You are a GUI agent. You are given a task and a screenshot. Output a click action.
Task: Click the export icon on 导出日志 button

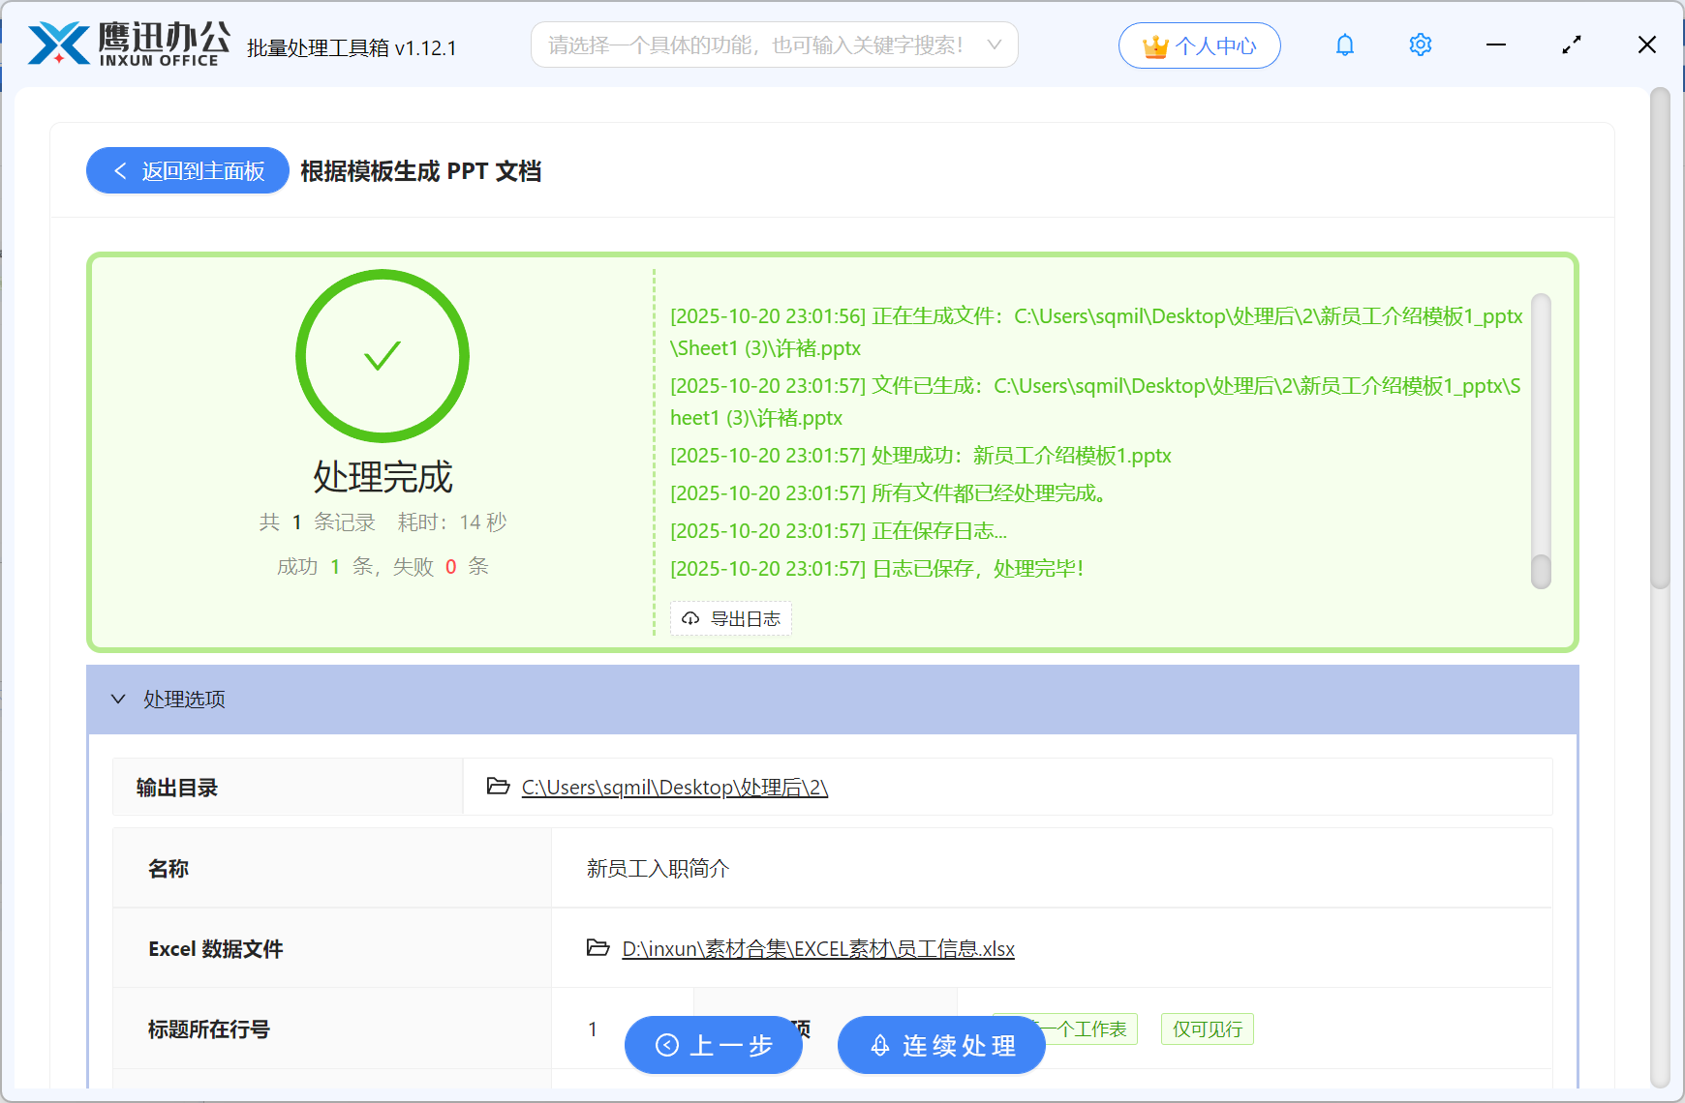689,618
